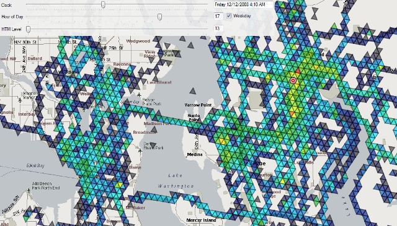This screenshot has width=397, height=226.
Task: Click park tree icon near Denny Blaine Park
Action: click(x=140, y=151)
